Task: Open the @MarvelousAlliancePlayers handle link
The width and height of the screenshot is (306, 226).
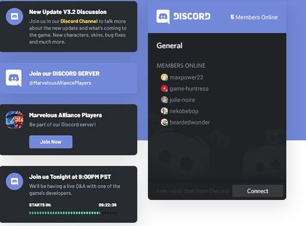Action: coord(60,83)
